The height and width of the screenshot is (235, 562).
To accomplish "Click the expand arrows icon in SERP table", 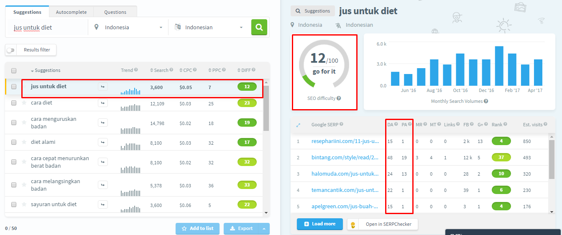I will pyautogui.click(x=298, y=125).
